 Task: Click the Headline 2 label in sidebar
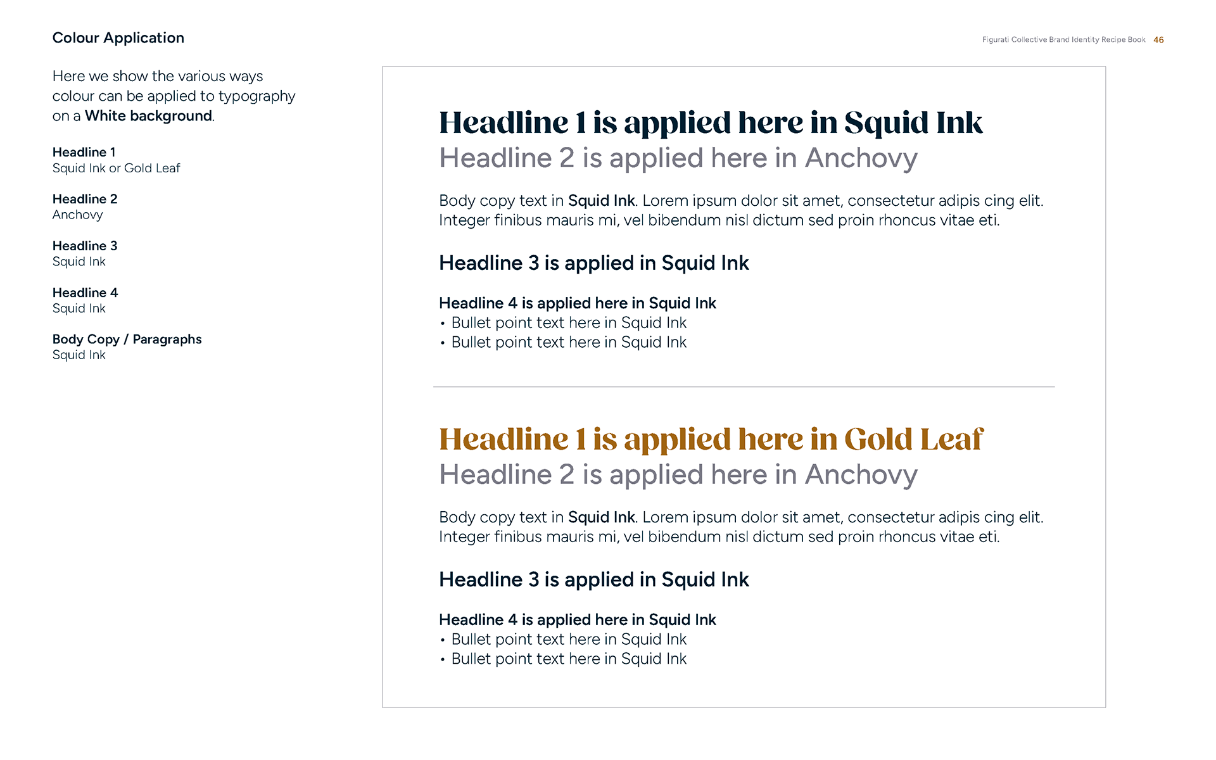[x=85, y=199]
